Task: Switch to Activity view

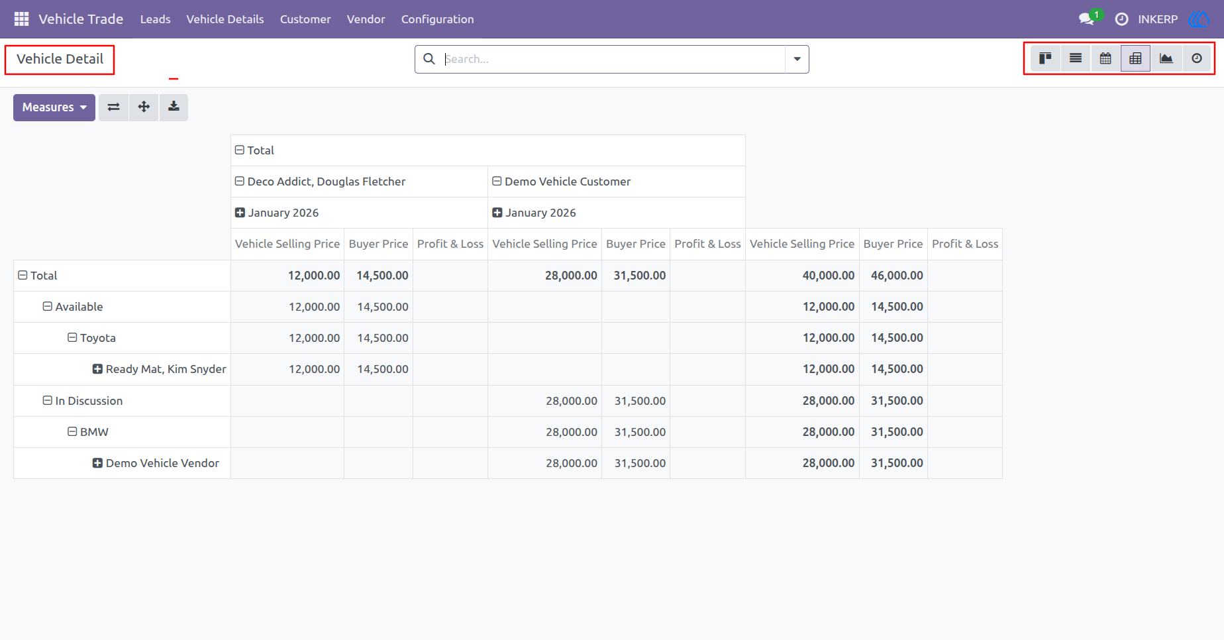Action: 1197,58
